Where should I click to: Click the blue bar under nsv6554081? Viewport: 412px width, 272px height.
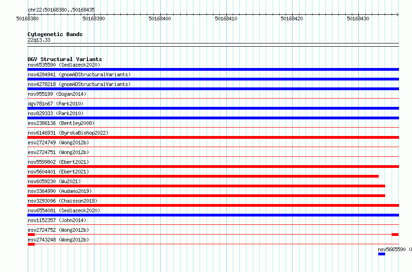pos(213,215)
